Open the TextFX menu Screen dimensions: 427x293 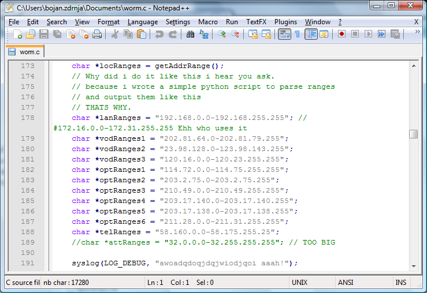pyautogui.click(x=256, y=22)
